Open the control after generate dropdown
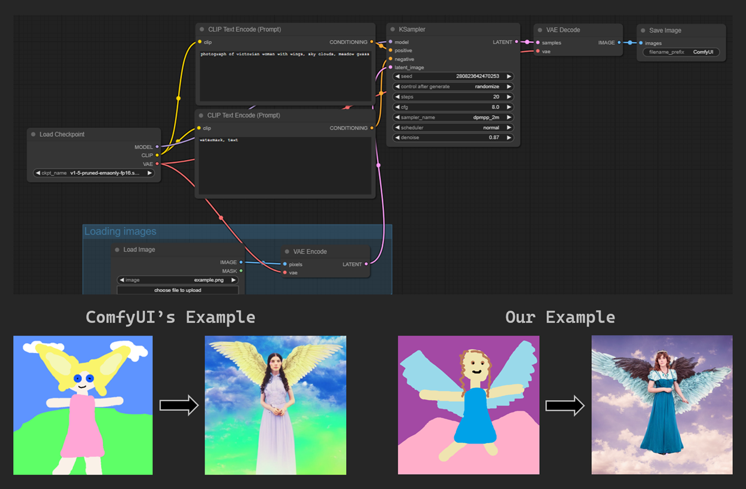 coord(453,87)
